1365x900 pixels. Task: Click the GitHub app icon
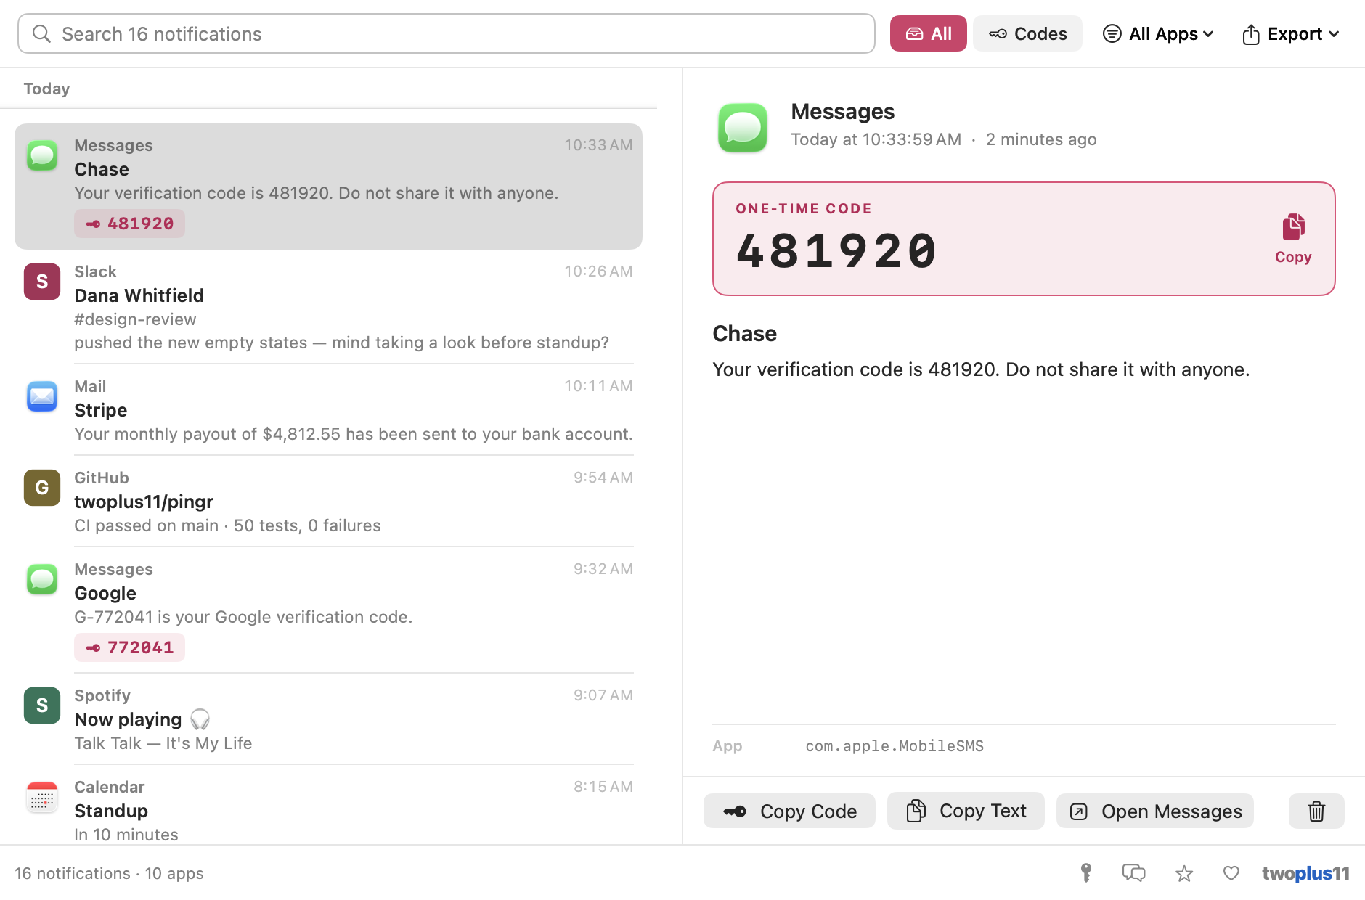42,488
